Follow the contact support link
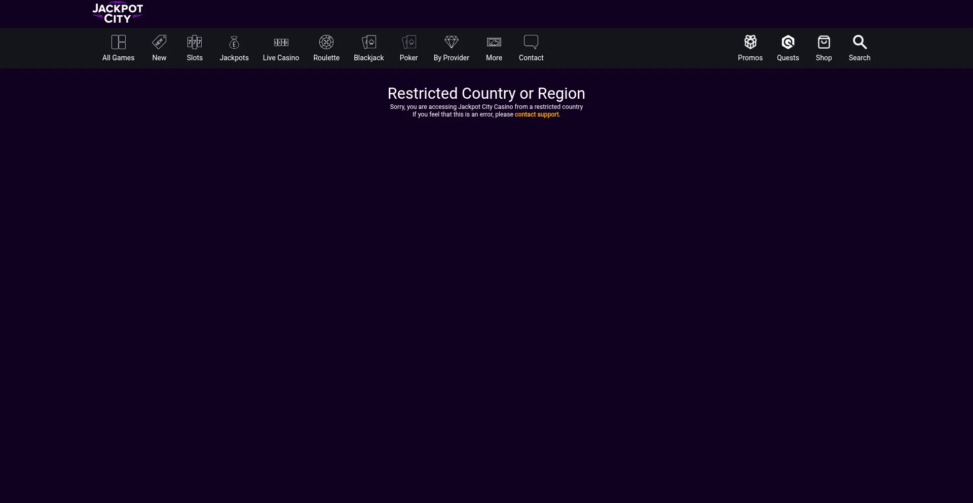This screenshot has height=503, width=973. (537, 114)
